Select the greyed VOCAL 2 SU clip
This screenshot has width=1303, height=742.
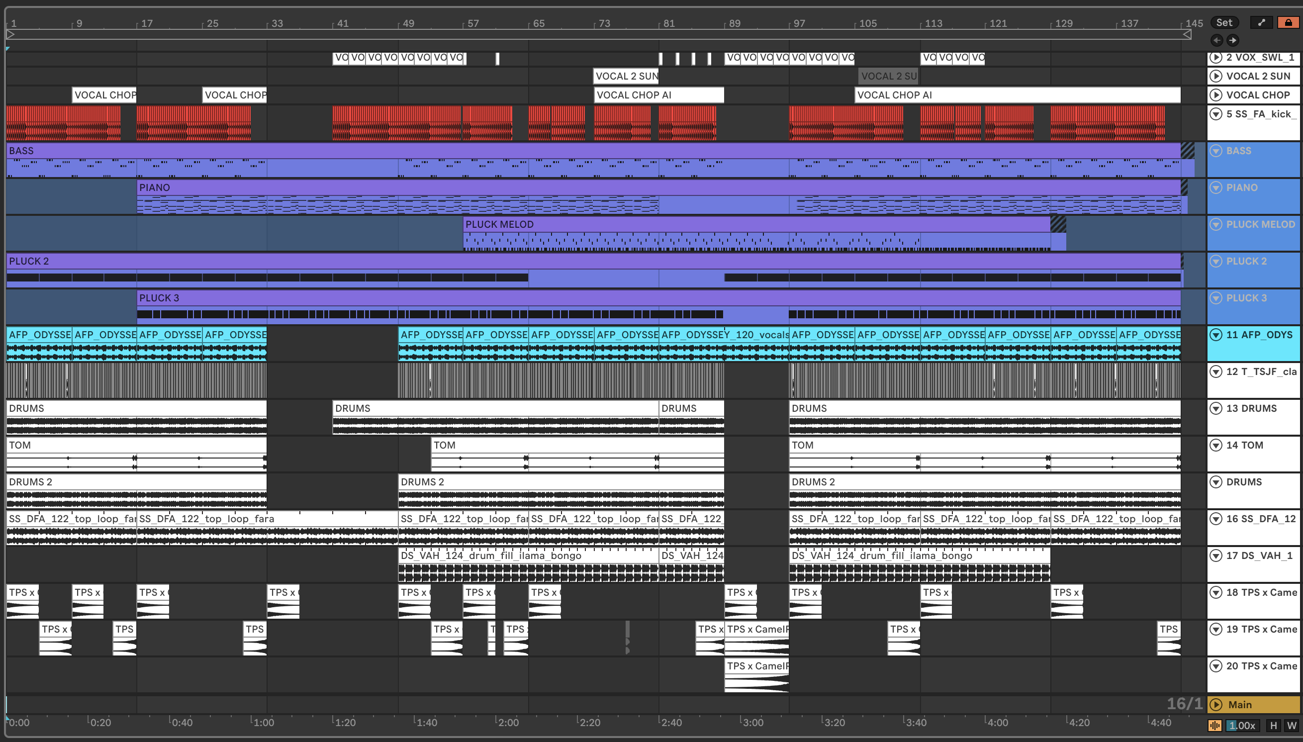889,76
